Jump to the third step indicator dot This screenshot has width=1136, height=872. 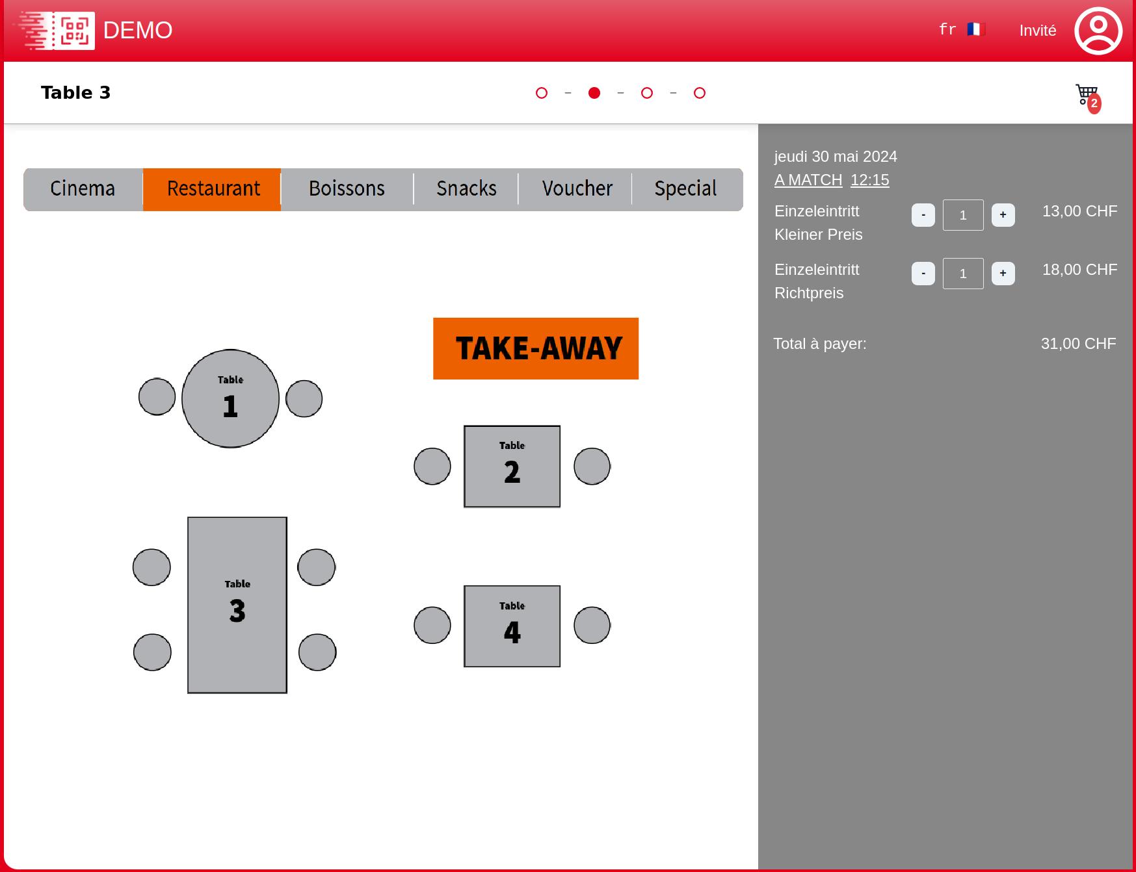(646, 93)
